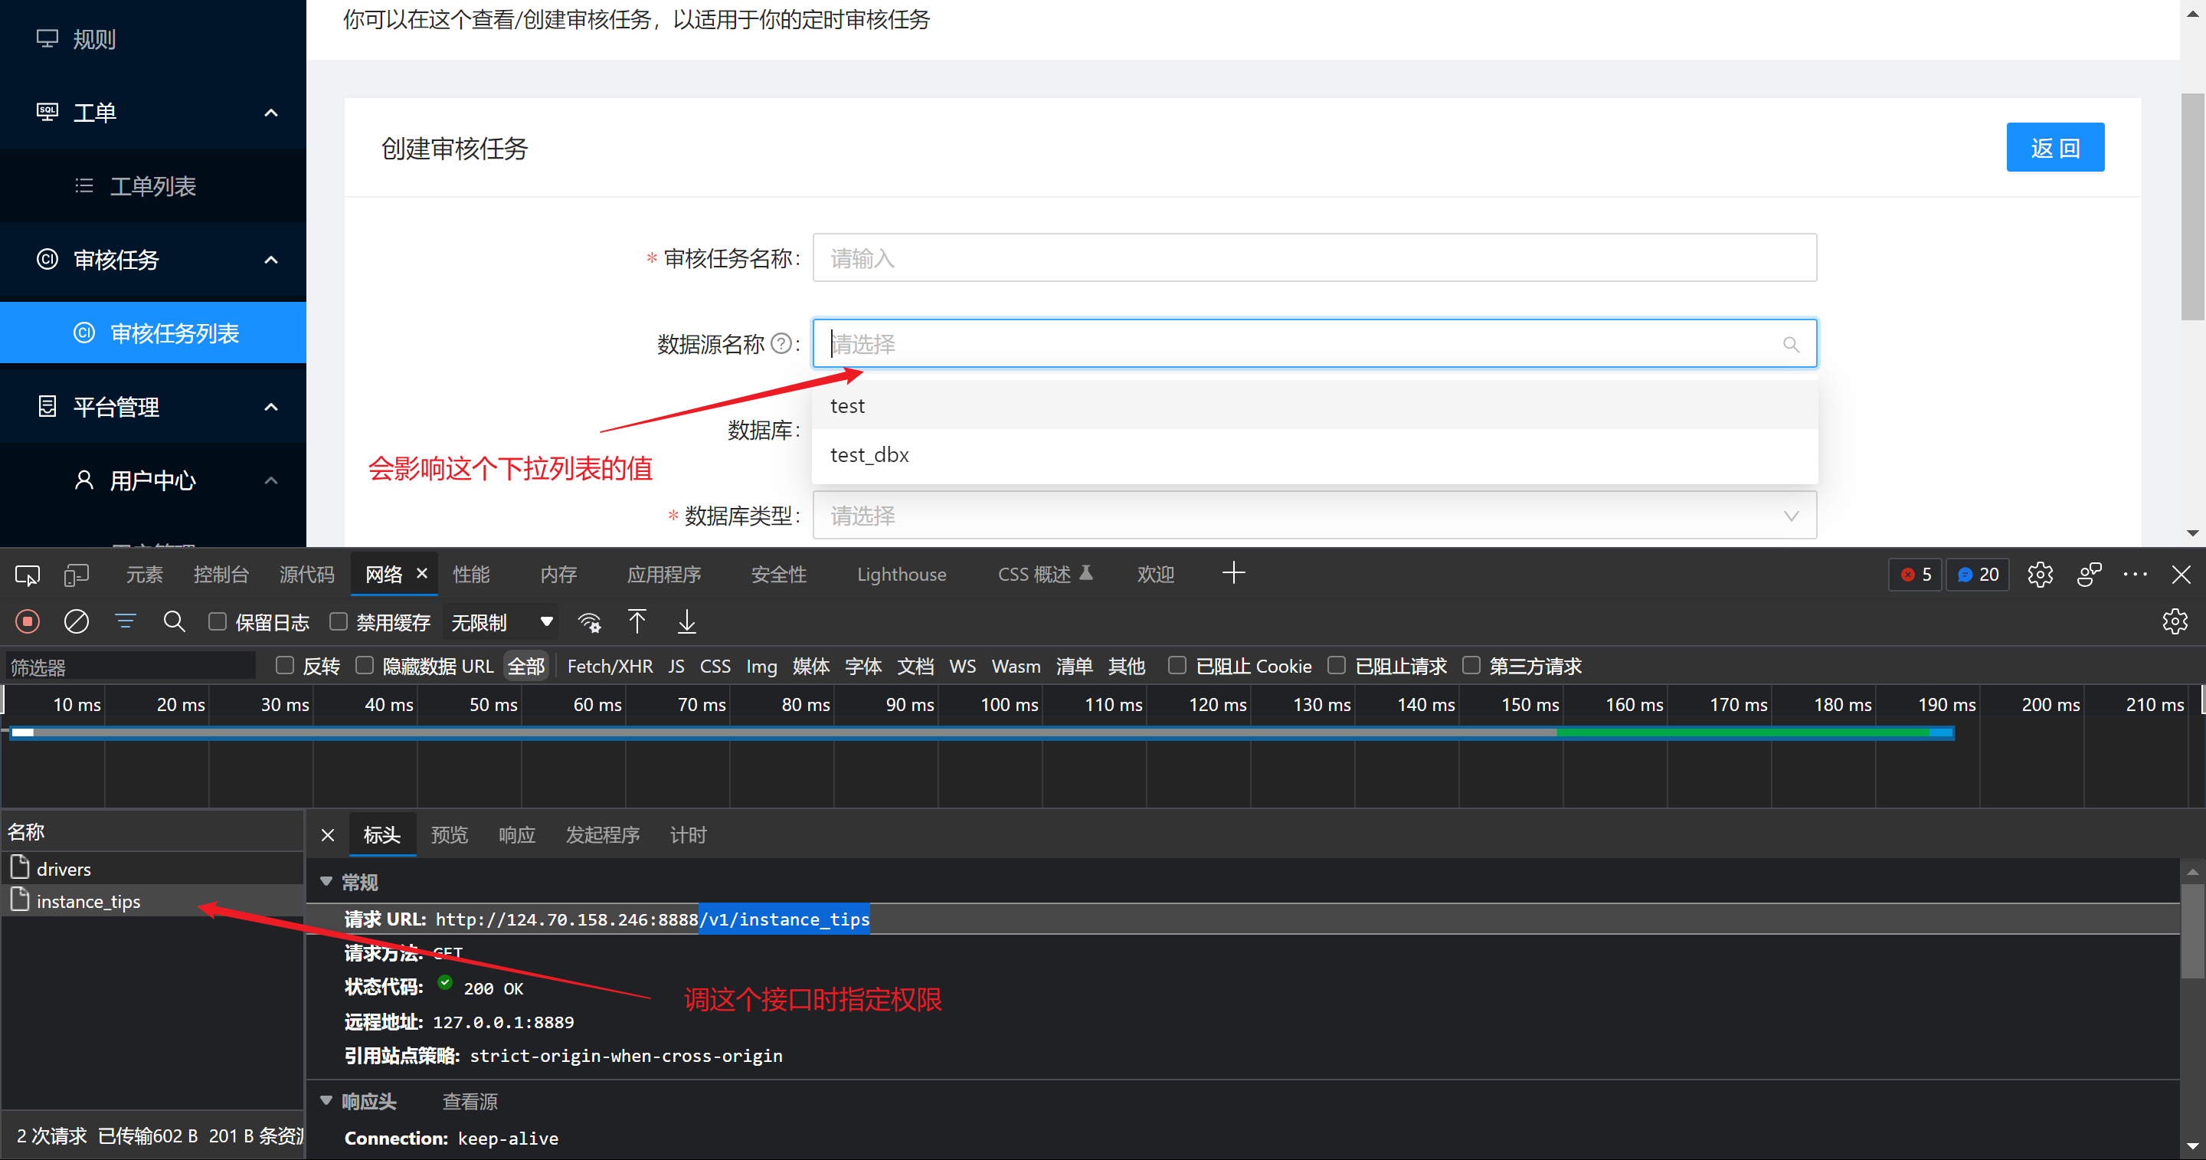Collapse 响应头 section
2206x1160 pixels.
tap(326, 1101)
